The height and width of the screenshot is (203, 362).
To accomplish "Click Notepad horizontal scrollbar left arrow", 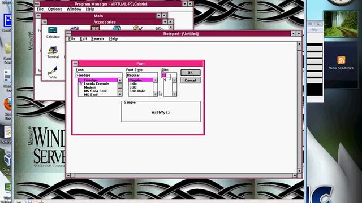I will click(x=68, y=175).
